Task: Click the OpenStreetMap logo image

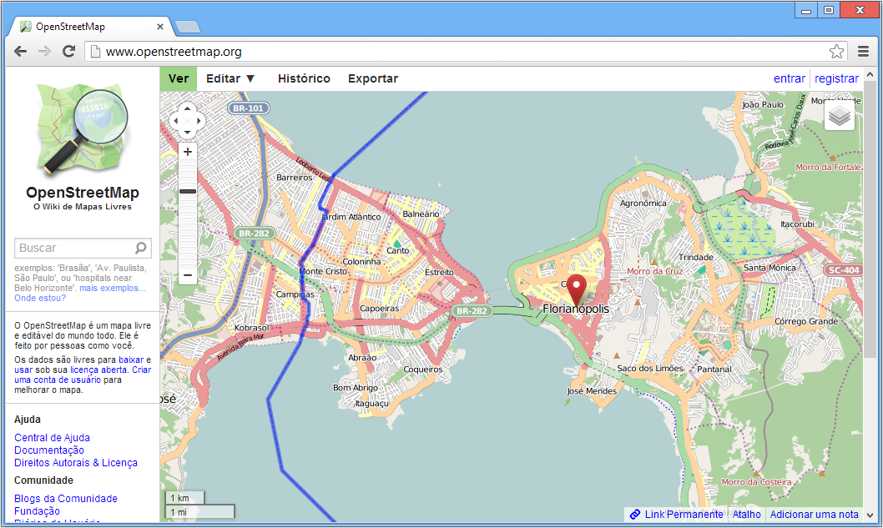Action: (83, 129)
